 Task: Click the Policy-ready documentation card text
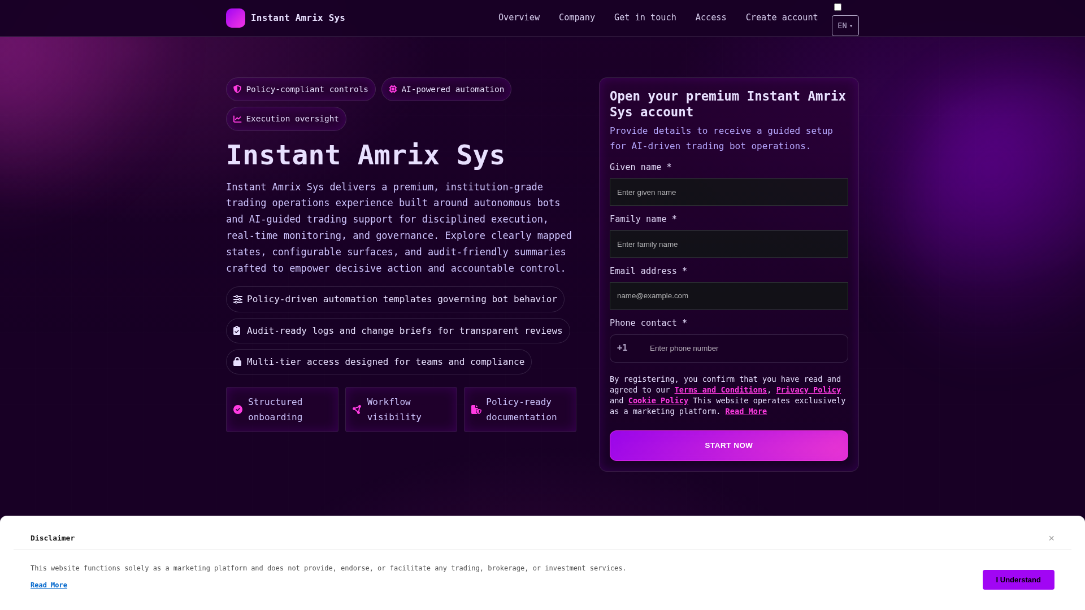click(521, 409)
